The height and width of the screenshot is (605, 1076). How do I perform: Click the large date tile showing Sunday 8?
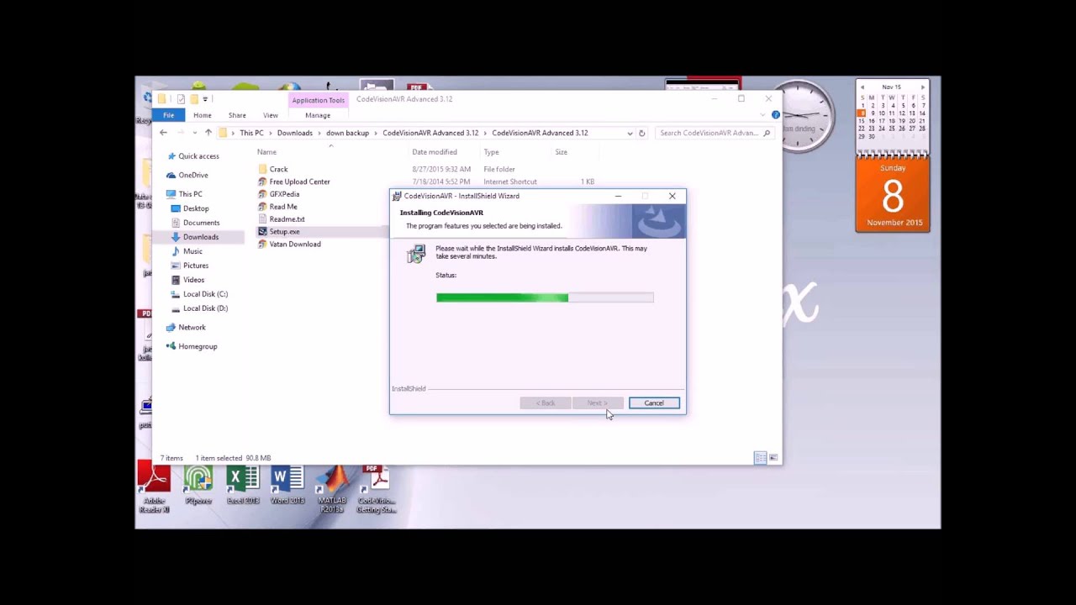click(x=893, y=196)
